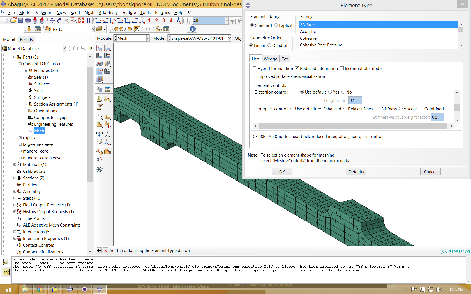Click the Cancel procedure red X icon

[x=105, y=250]
